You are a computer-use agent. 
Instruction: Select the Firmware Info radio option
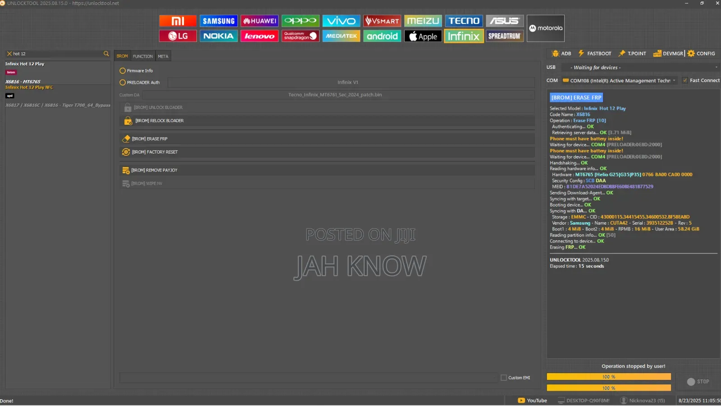(123, 71)
